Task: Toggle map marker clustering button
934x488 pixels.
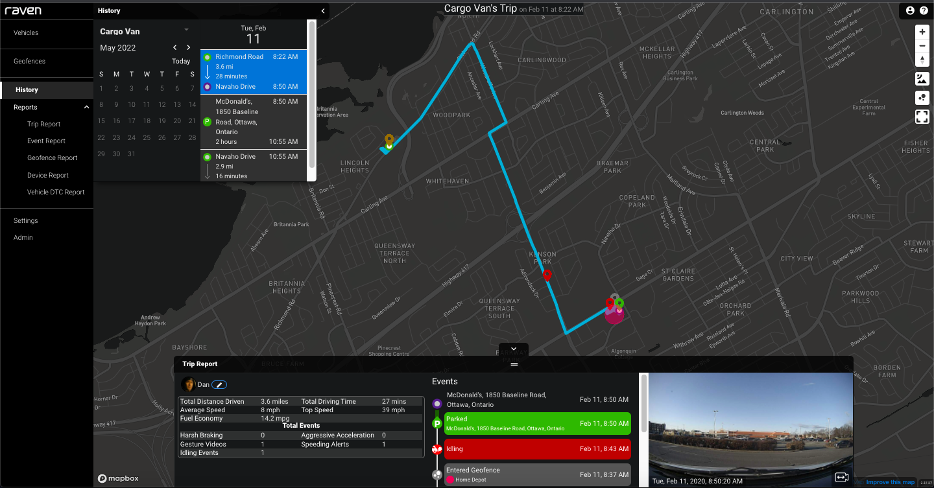Action: pos(922,98)
